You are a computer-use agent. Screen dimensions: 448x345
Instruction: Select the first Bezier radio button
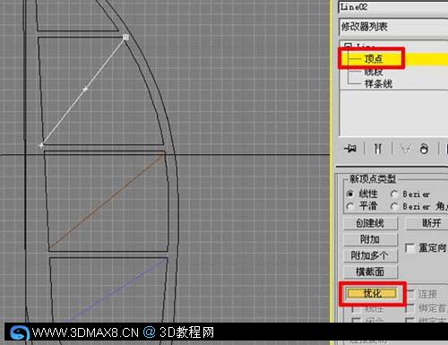pyautogui.click(x=394, y=194)
